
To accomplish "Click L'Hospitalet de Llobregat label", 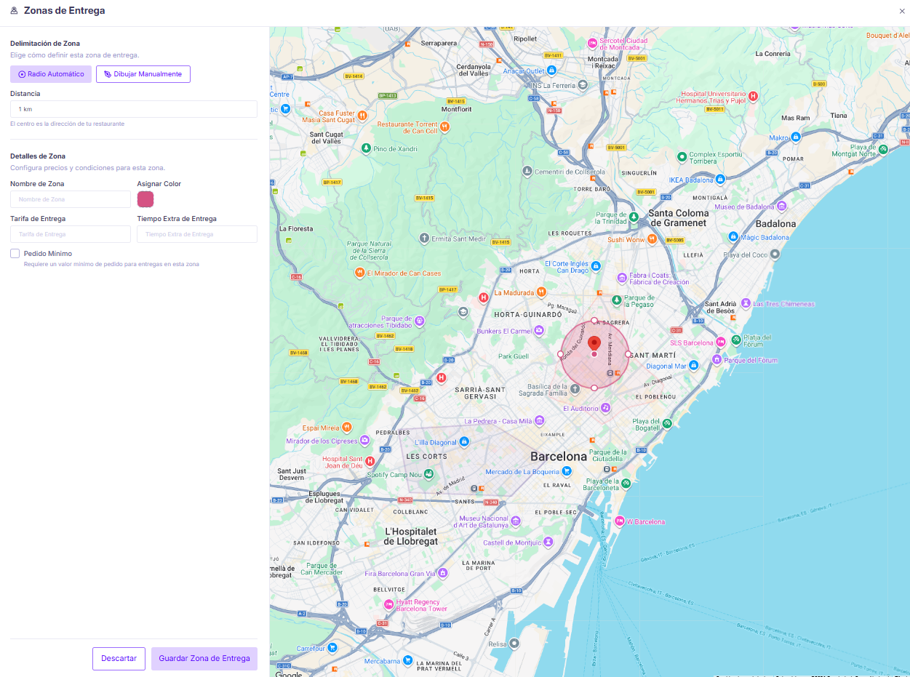I will (x=411, y=537).
